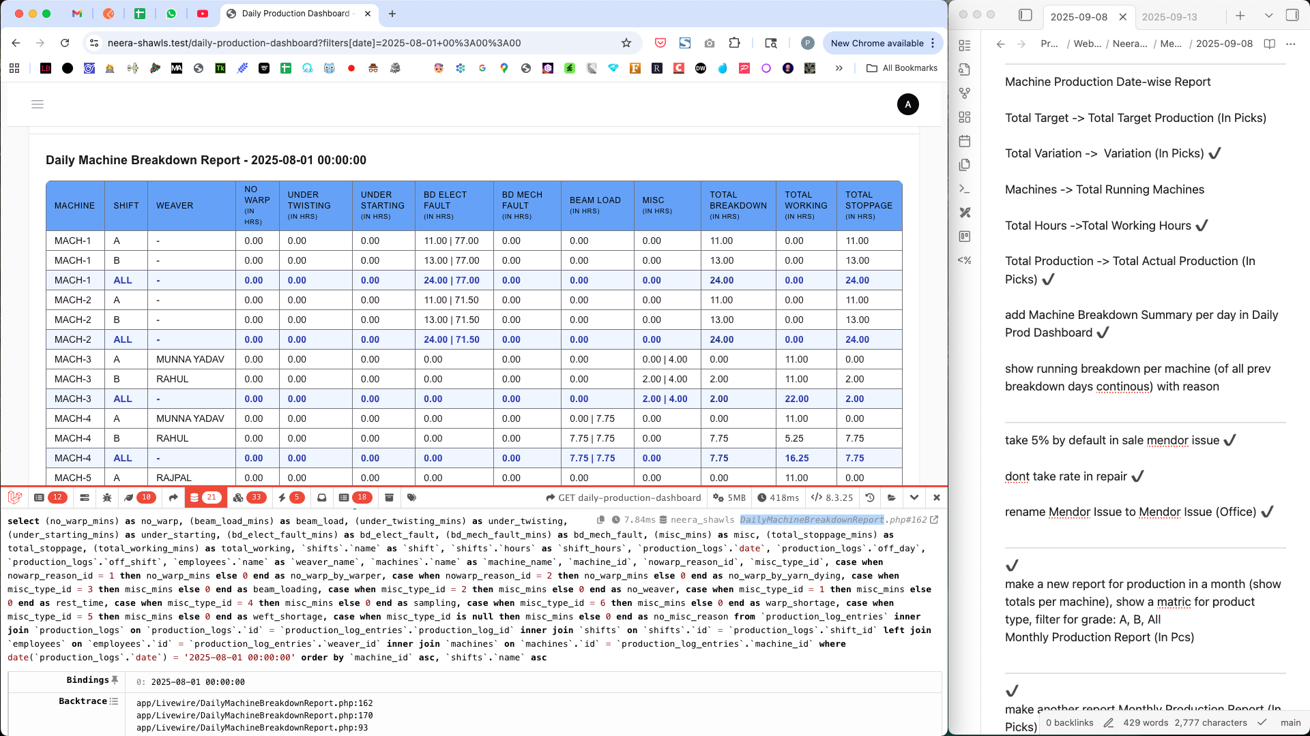Toggle Obsidian right sidebar panel
Screen dimensions: 1310x736
1292,15
